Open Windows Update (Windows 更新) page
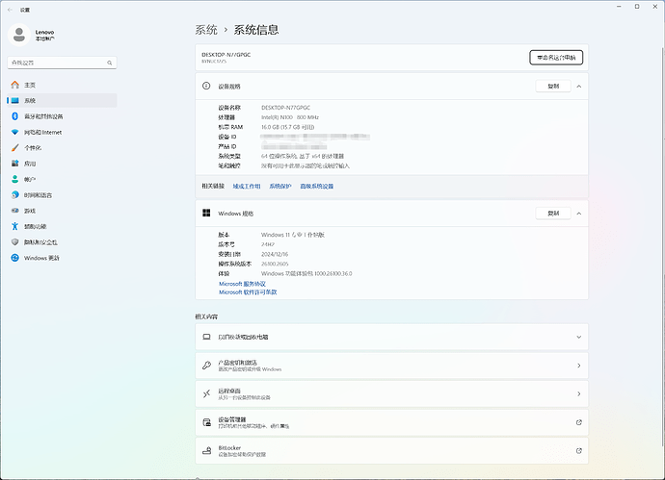This screenshot has width=665, height=480. pyautogui.click(x=41, y=258)
